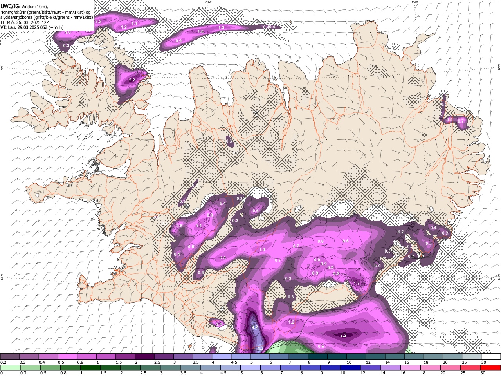The height and width of the screenshot is (376, 501).
Task: Click the 'slydda/snjókoma' legend description line
Action: [x=47, y=17]
